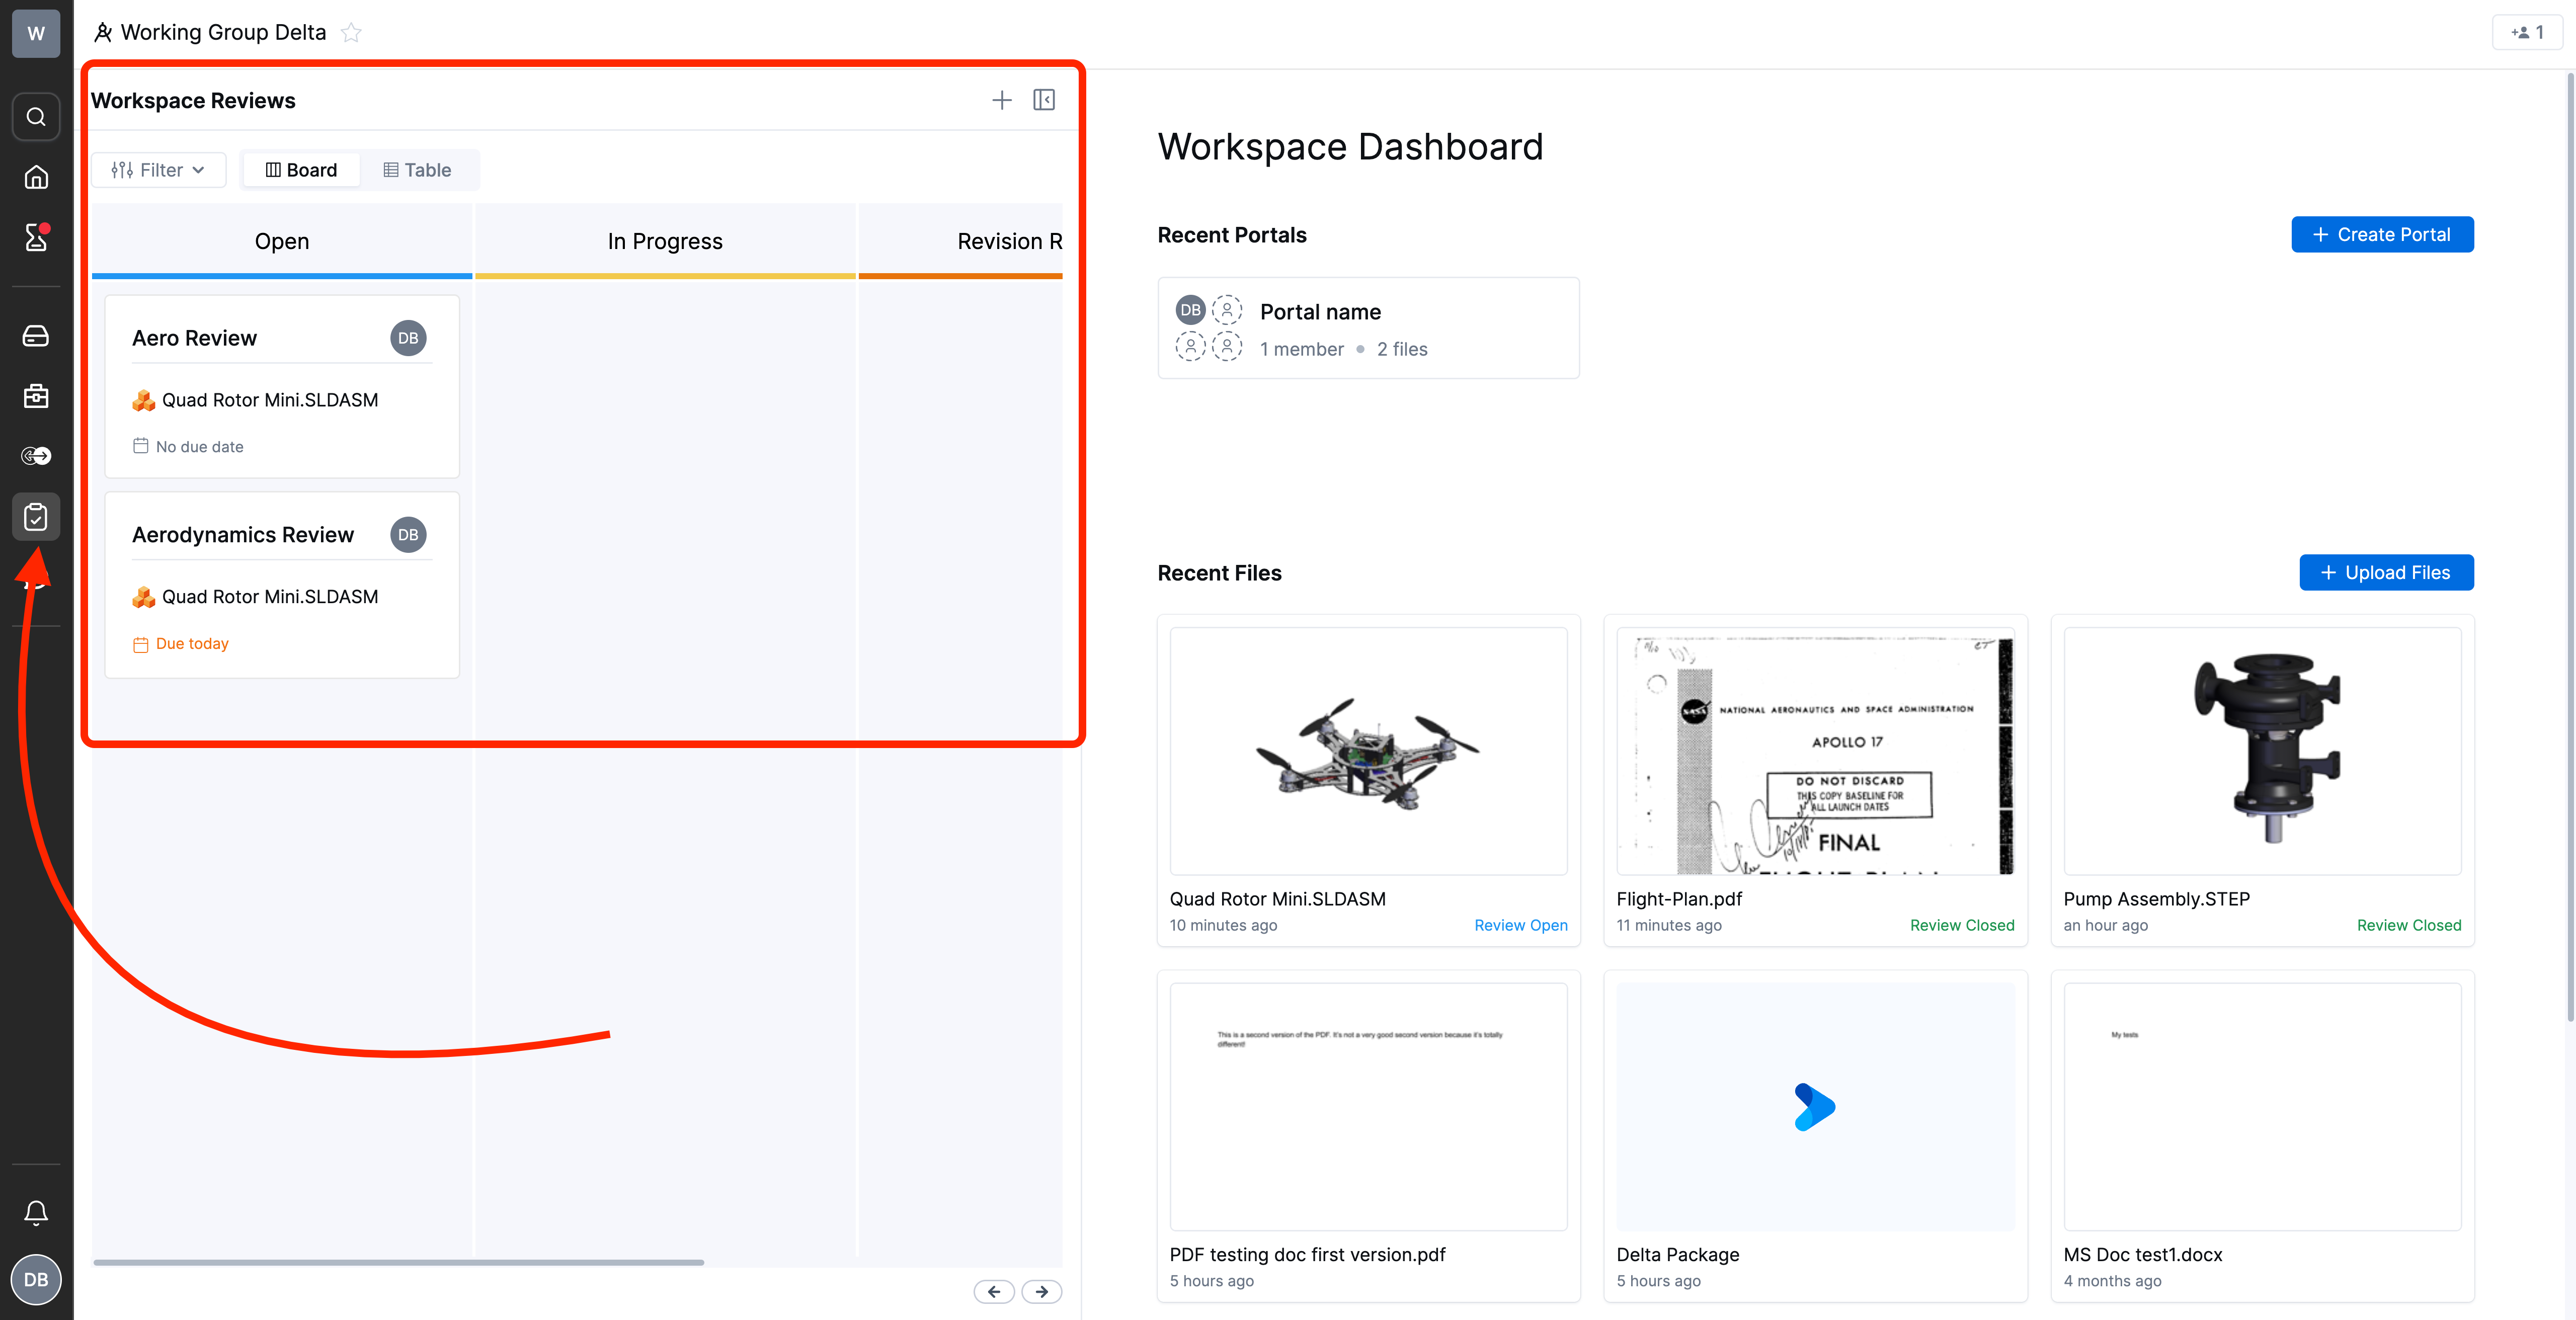Click '2 files' text on portal card
Screen dimensions: 2576x1320
tap(1402, 349)
